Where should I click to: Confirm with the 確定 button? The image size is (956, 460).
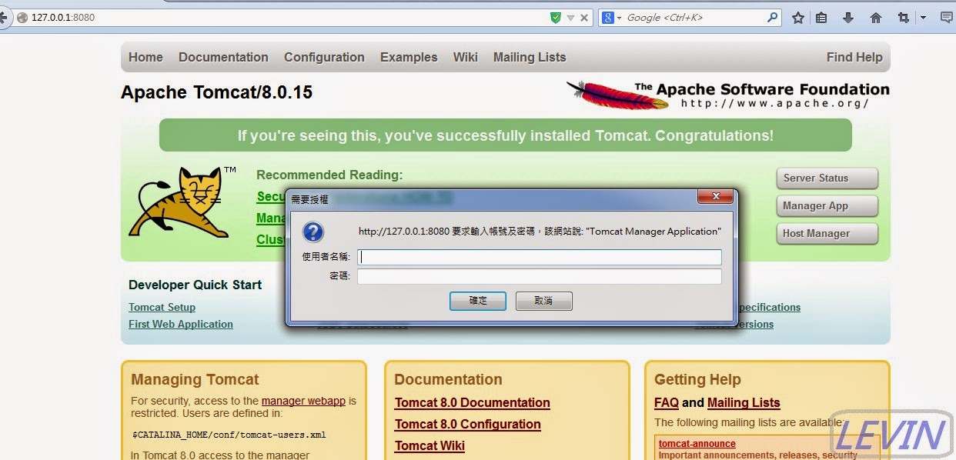tap(478, 301)
